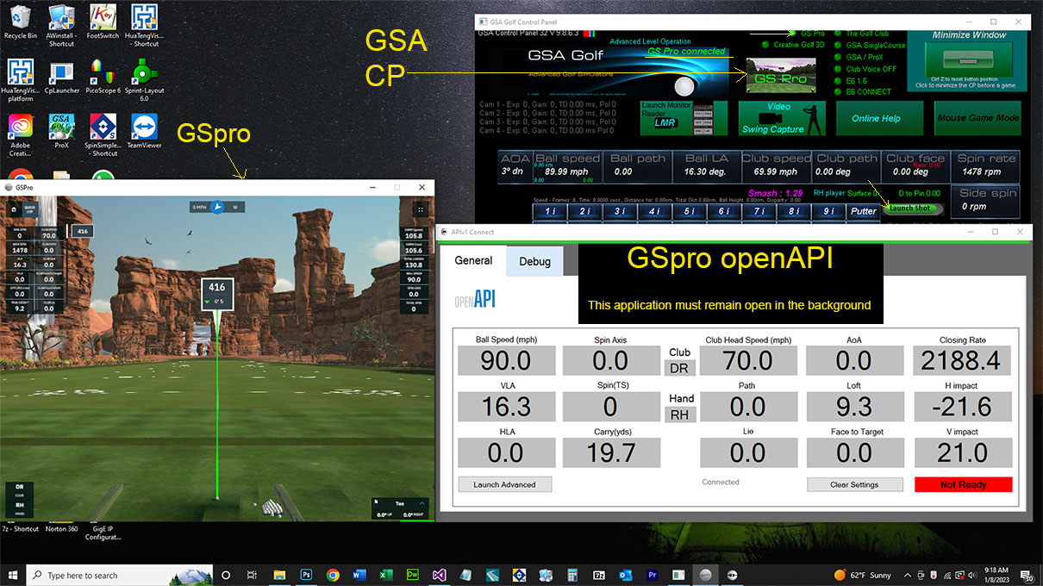
Task: Expand the system tray hidden icons arrow
Action: point(907,575)
